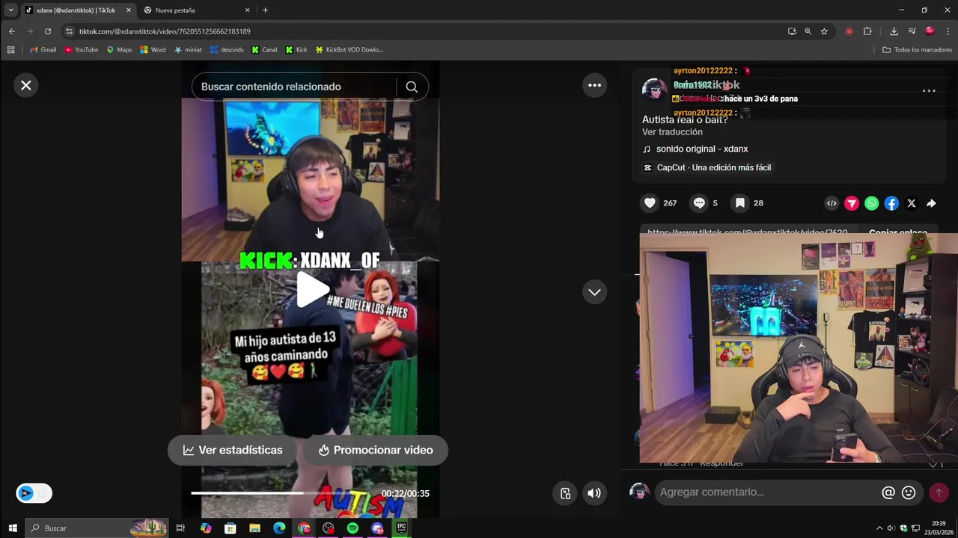Viewport: 958px width, 538px height.
Task: Click the Agregar comentario input field
Action: (x=767, y=492)
